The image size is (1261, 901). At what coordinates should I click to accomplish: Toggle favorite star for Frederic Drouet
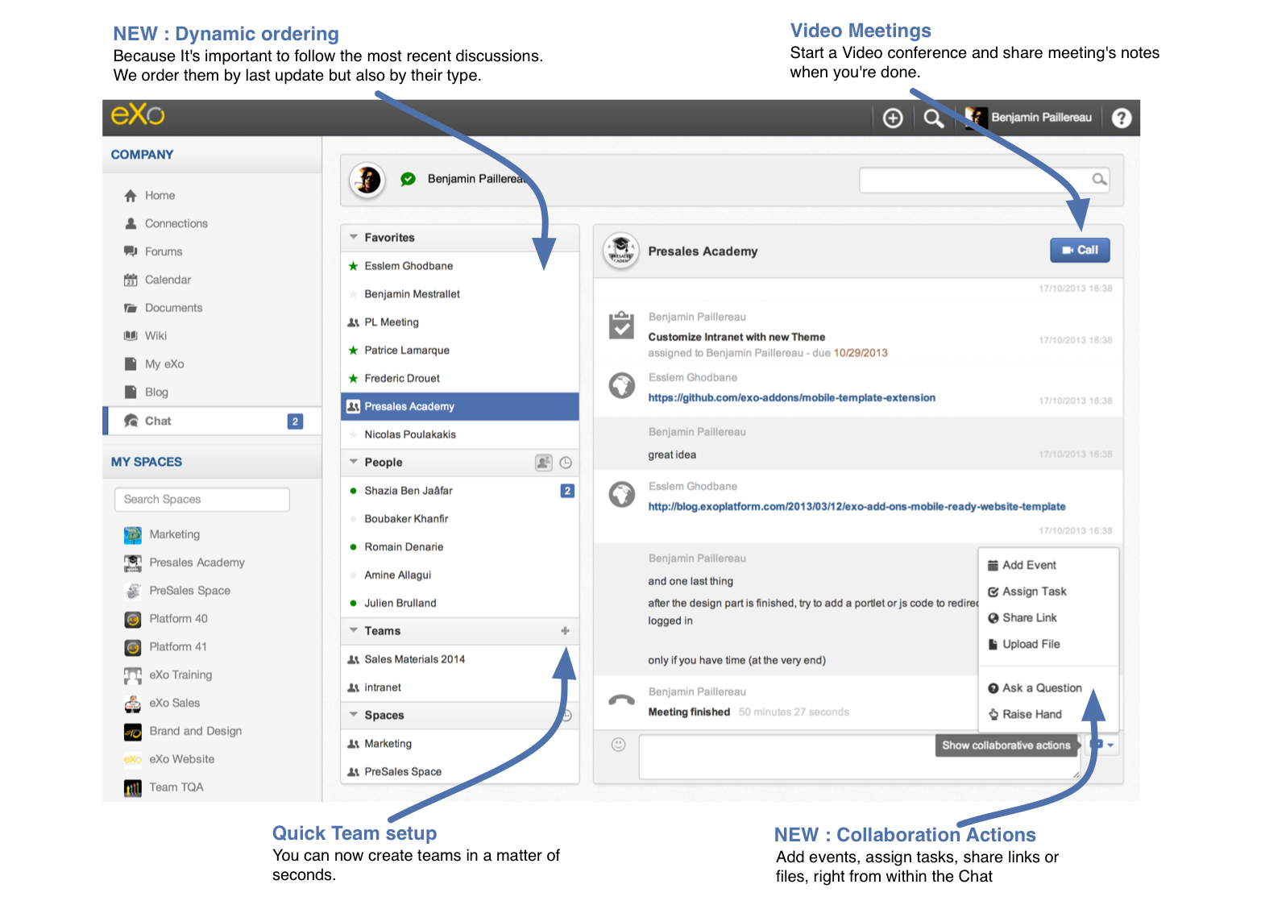tap(353, 379)
